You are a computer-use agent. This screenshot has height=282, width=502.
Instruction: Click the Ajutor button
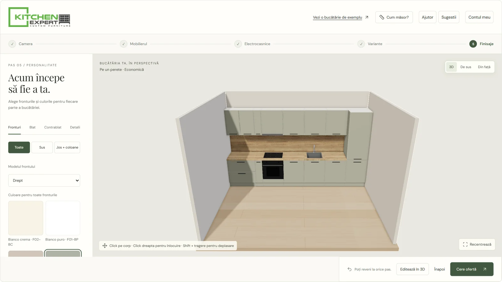[427, 17]
